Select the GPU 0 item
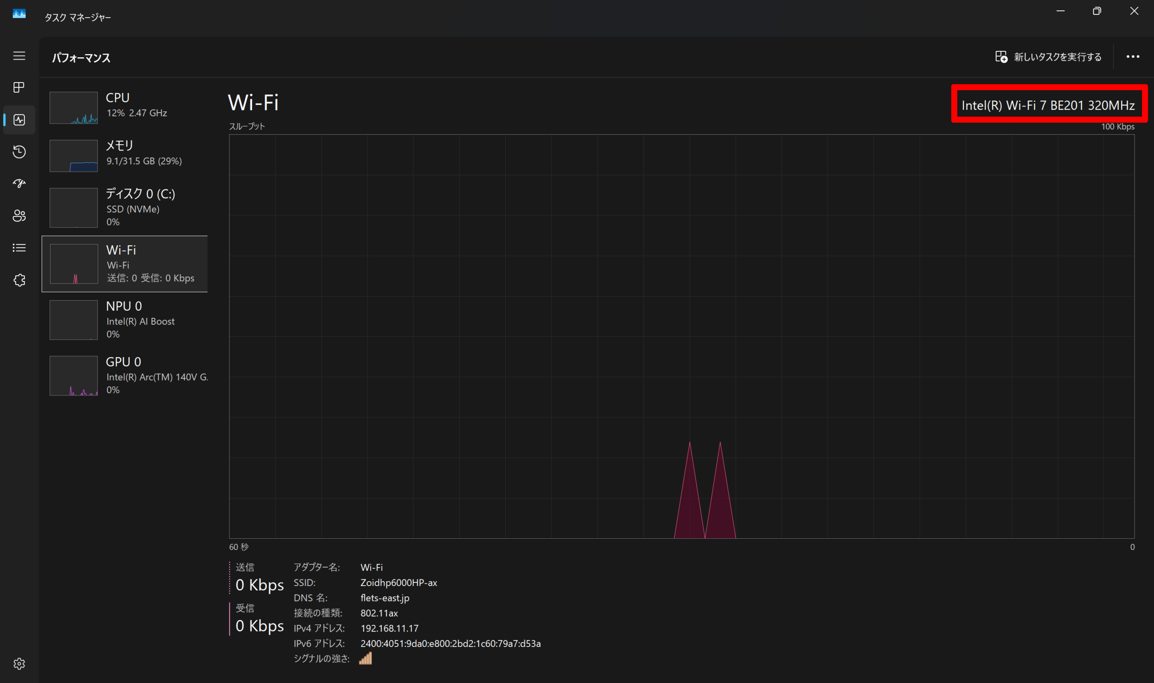Image resolution: width=1154 pixels, height=683 pixels. click(125, 376)
